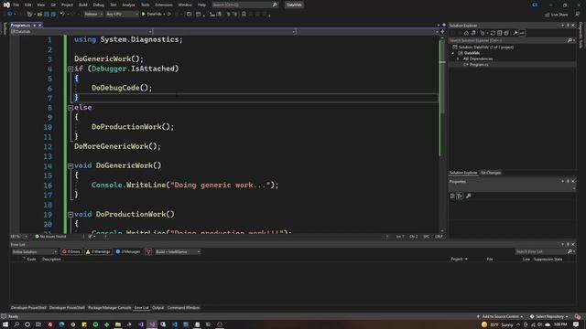This screenshot has width=586, height=329.
Task: Click the Bookmark icon in main toolbar
Action: pos(244,15)
